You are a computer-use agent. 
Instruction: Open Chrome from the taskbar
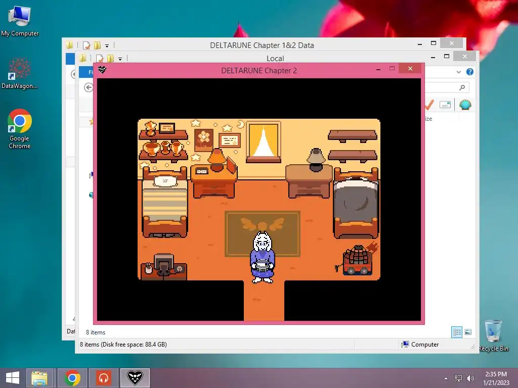[x=72, y=378]
